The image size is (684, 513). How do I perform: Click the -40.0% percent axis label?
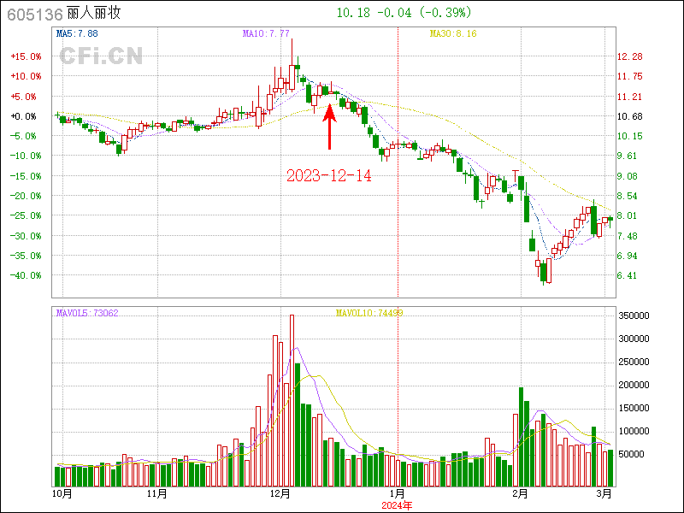(x=26, y=275)
